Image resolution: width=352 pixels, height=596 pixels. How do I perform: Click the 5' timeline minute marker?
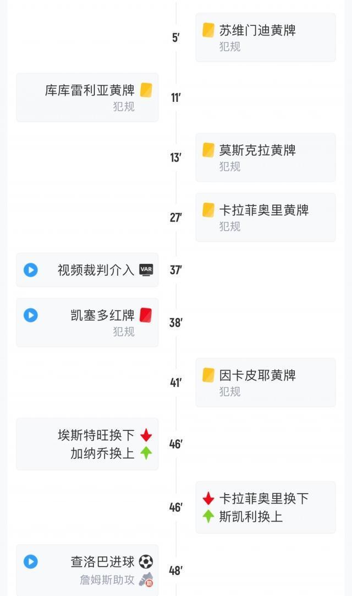[x=176, y=37]
